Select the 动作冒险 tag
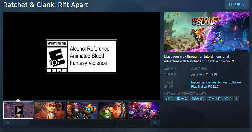Viewport: 252px width, 132px height. coord(198,99)
